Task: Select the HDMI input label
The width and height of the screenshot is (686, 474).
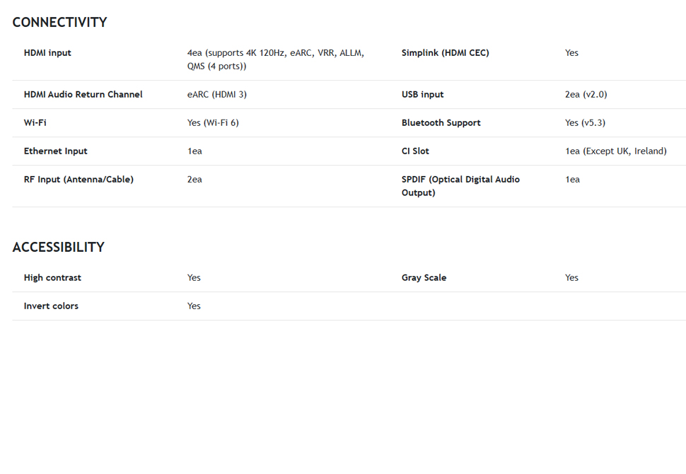Action: pos(47,53)
